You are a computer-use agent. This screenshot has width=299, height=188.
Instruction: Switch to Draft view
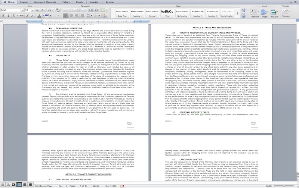pyautogui.click(x=3, y=185)
